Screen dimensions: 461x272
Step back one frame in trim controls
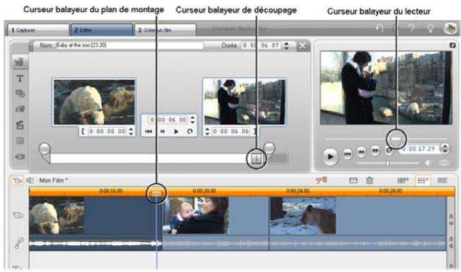[x=162, y=131]
